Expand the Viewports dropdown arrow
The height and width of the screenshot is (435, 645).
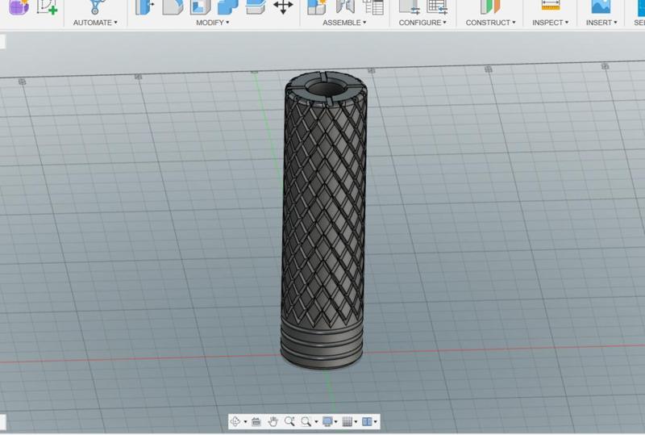pos(375,422)
